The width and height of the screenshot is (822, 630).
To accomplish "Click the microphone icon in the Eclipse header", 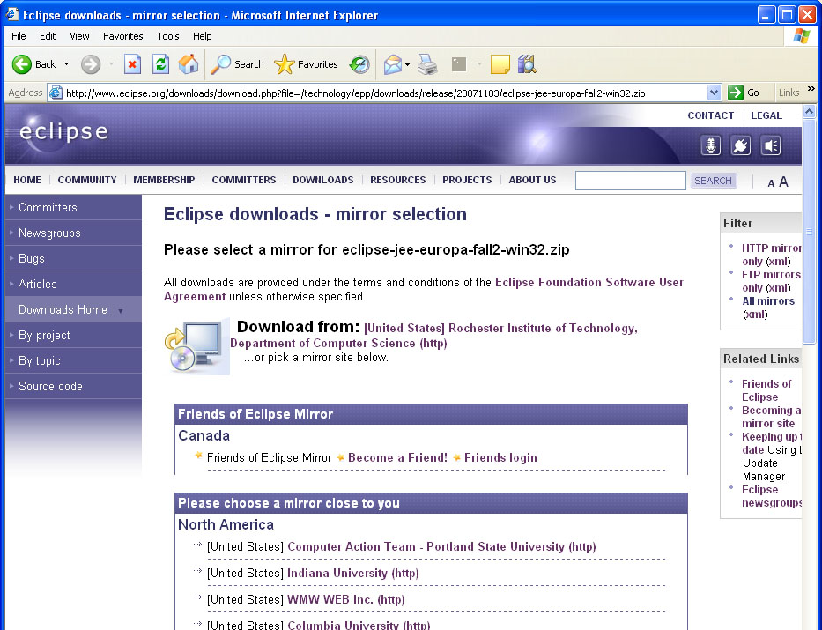I will coord(710,145).
